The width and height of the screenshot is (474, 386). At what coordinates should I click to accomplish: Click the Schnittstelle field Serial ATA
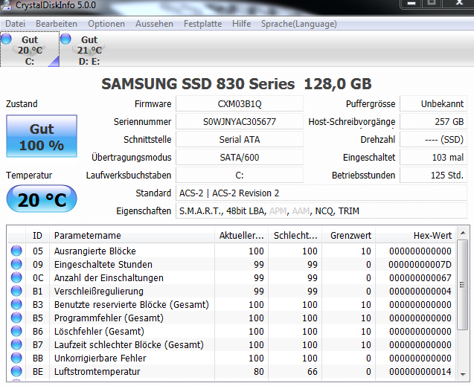[x=240, y=139]
